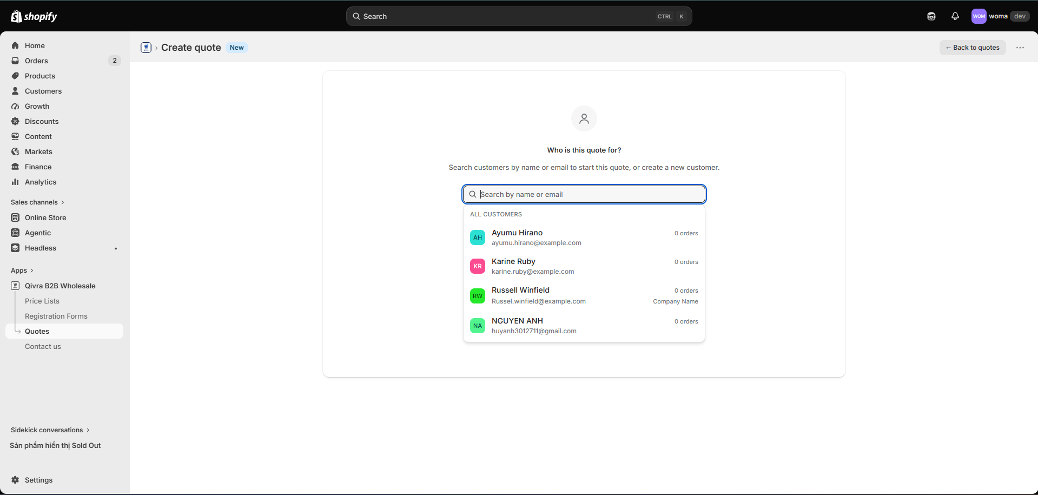
Task: Go to Registration Forms menu item
Action: pyautogui.click(x=56, y=316)
